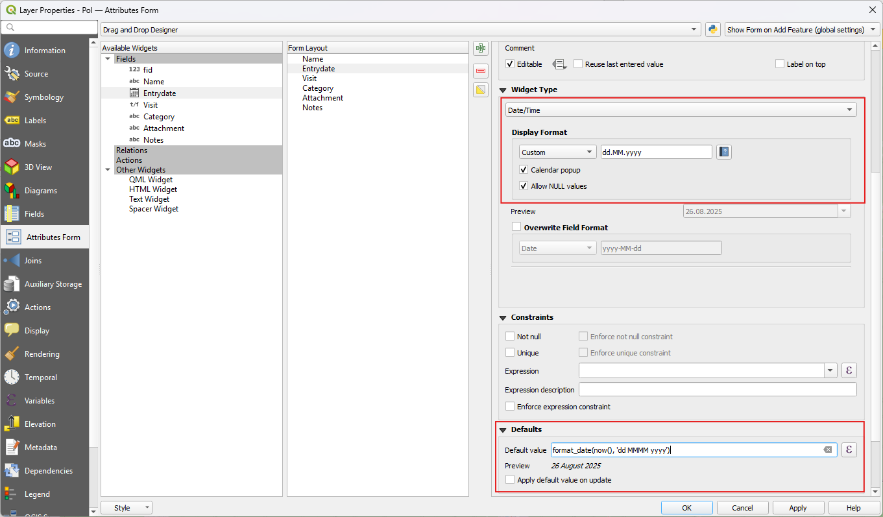Image resolution: width=883 pixels, height=517 pixels.
Task: Collapse the Constraints section
Action: (x=503, y=318)
